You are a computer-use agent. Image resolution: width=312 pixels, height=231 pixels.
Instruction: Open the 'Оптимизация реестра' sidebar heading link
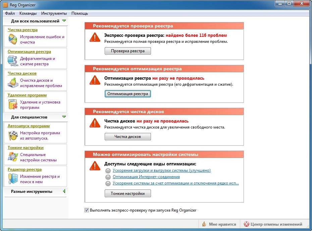click(x=29, y=52)
